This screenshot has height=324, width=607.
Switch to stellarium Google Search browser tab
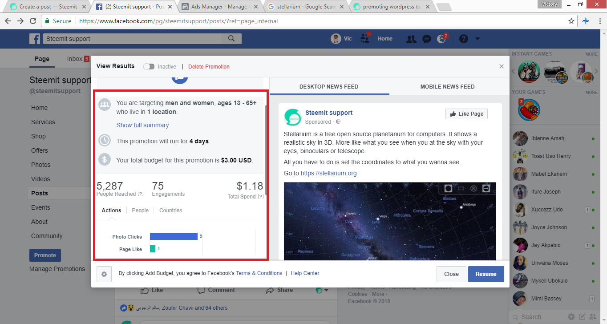tap(305, 7)
